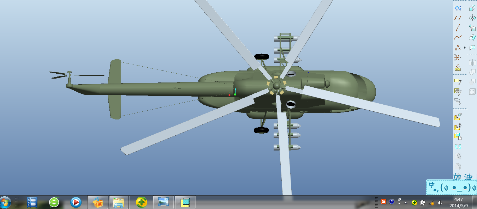Select the Style surface tool

pyautogui.click(x=472, y=47)
